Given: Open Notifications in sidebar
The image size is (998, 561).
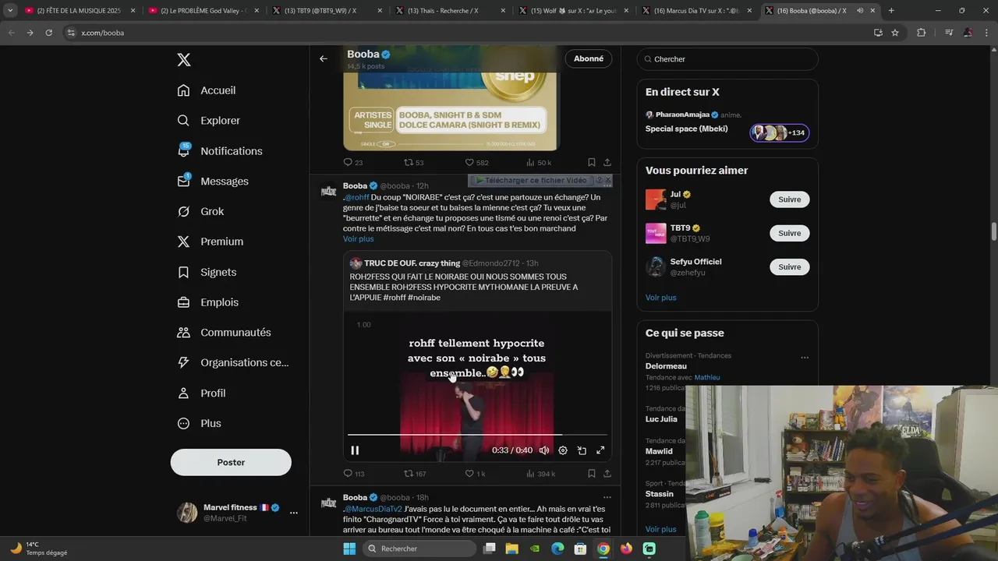Looking at the screenshot, I should tap(220, 151).
